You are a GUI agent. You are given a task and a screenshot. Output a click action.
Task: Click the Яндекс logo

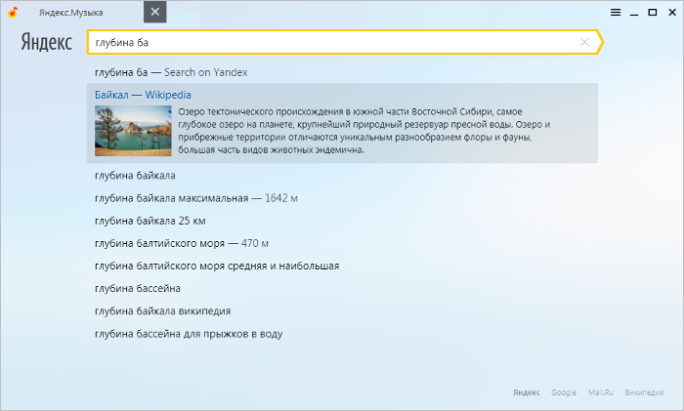(47, 42)
